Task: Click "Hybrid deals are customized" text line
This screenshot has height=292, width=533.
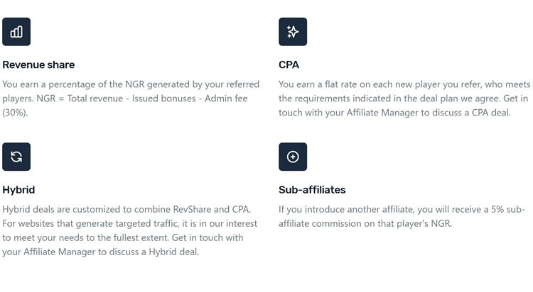Action: point(126,209)
